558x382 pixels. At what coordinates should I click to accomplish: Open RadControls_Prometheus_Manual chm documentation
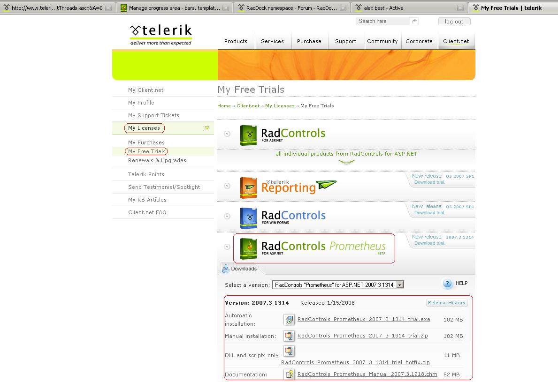[x=367, y=374]
